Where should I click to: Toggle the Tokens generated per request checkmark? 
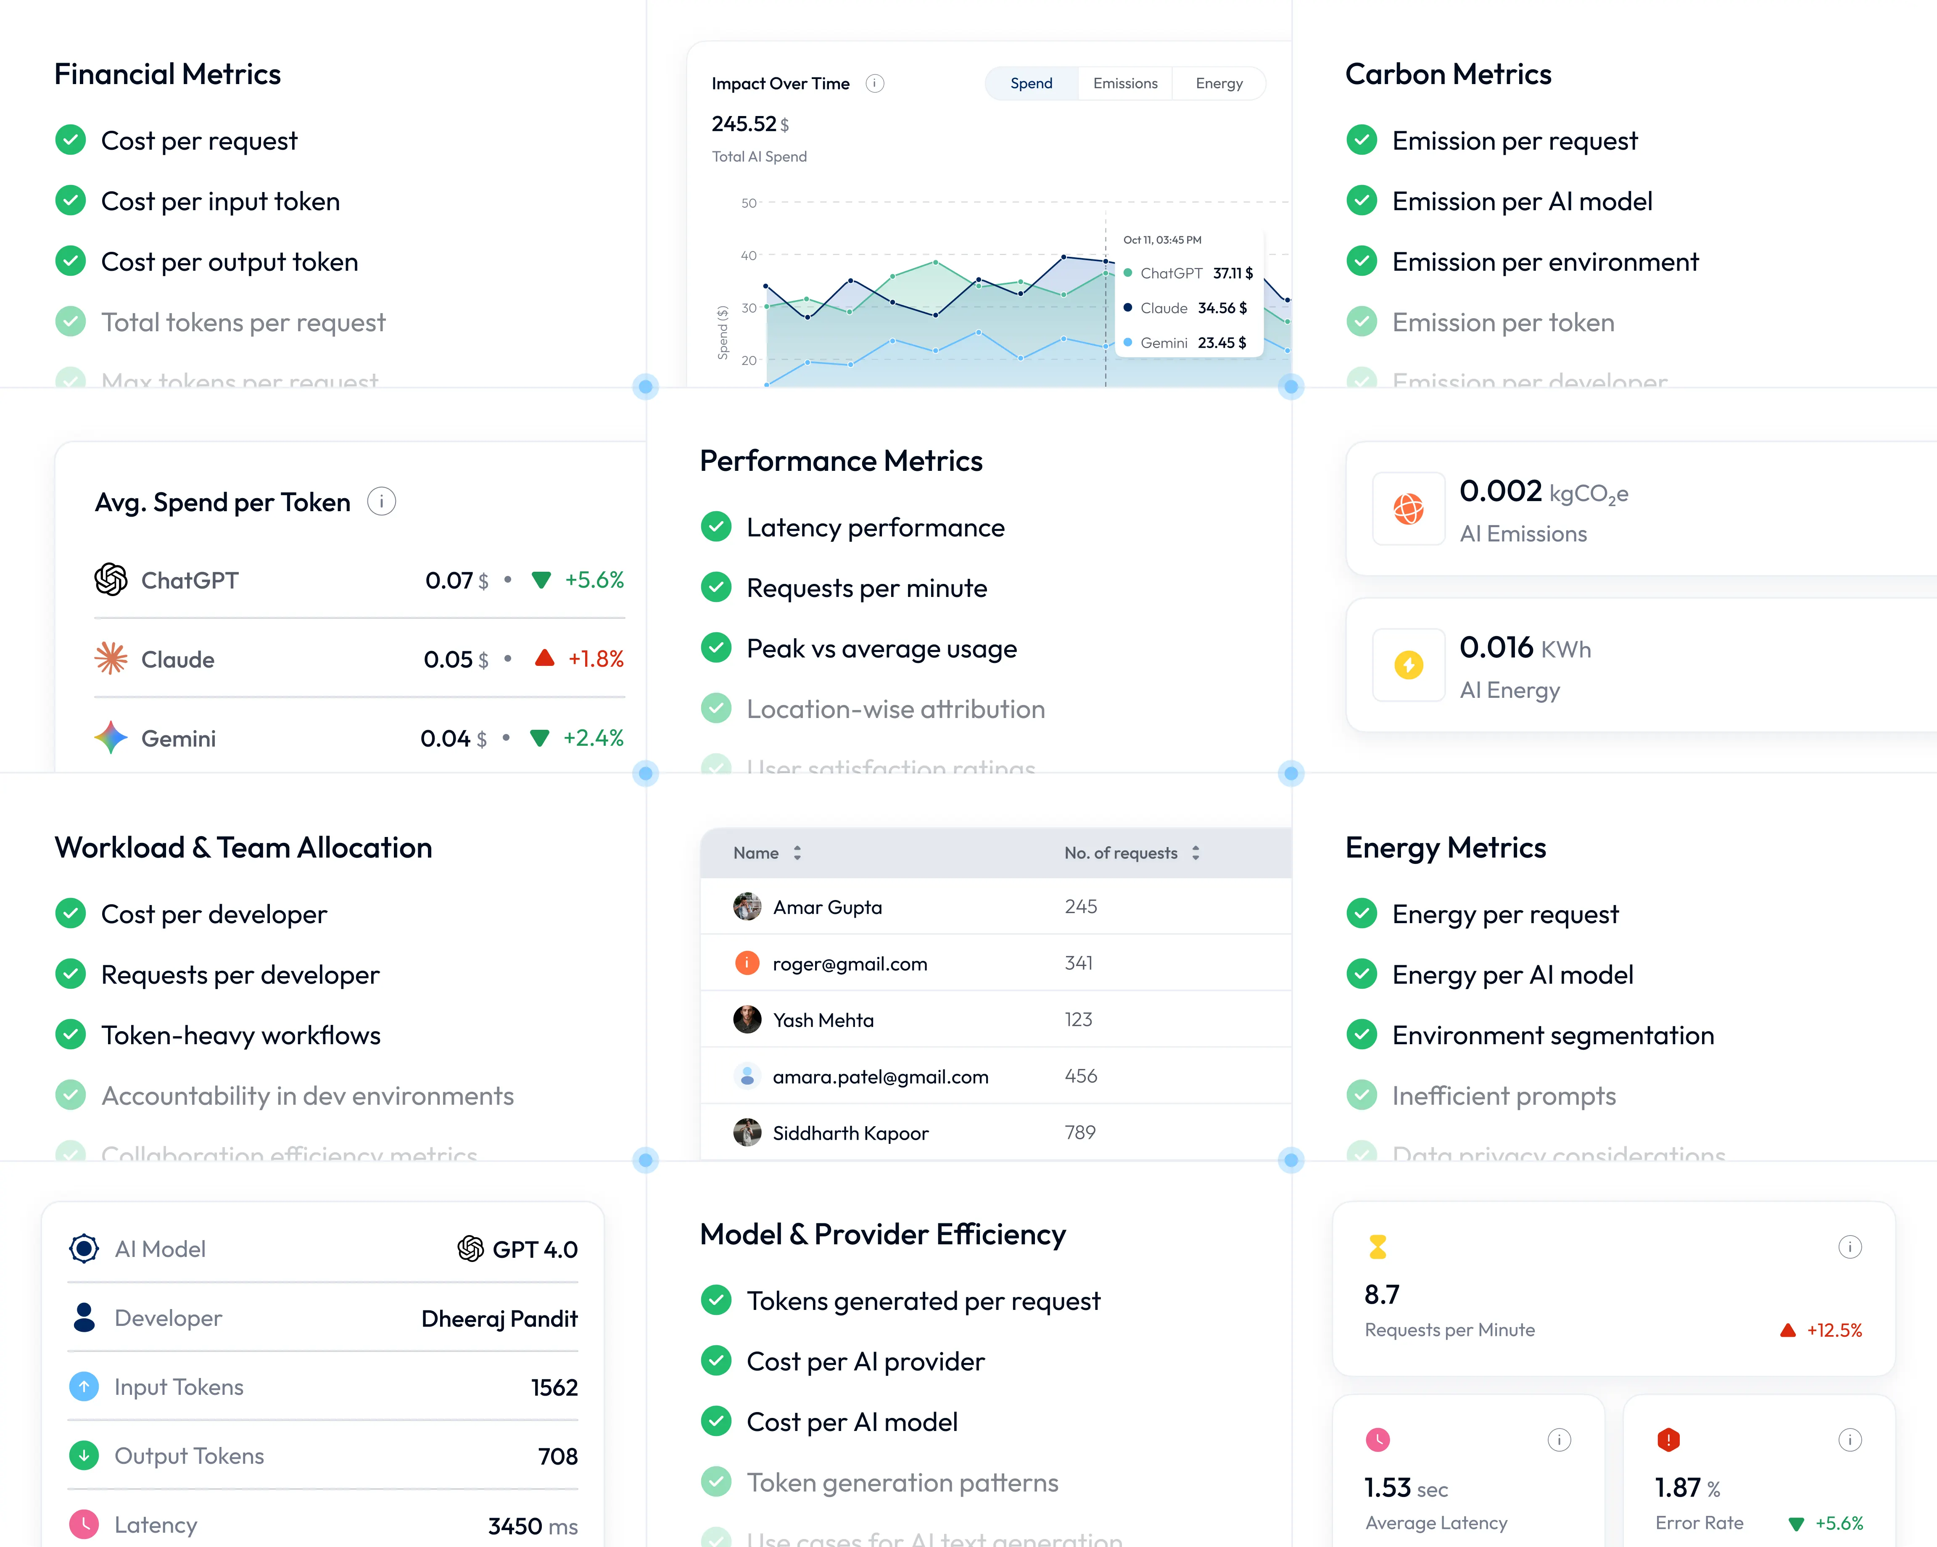[716, 1301]
